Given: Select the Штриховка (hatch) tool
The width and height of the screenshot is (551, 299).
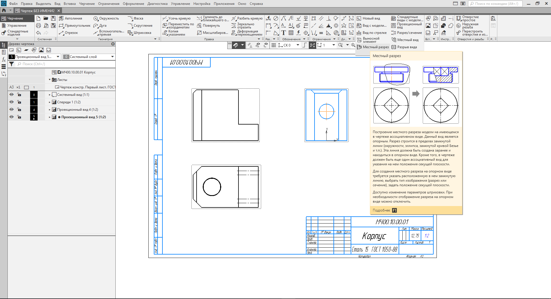Looking at the screenshot, I should tap(139, 33).
